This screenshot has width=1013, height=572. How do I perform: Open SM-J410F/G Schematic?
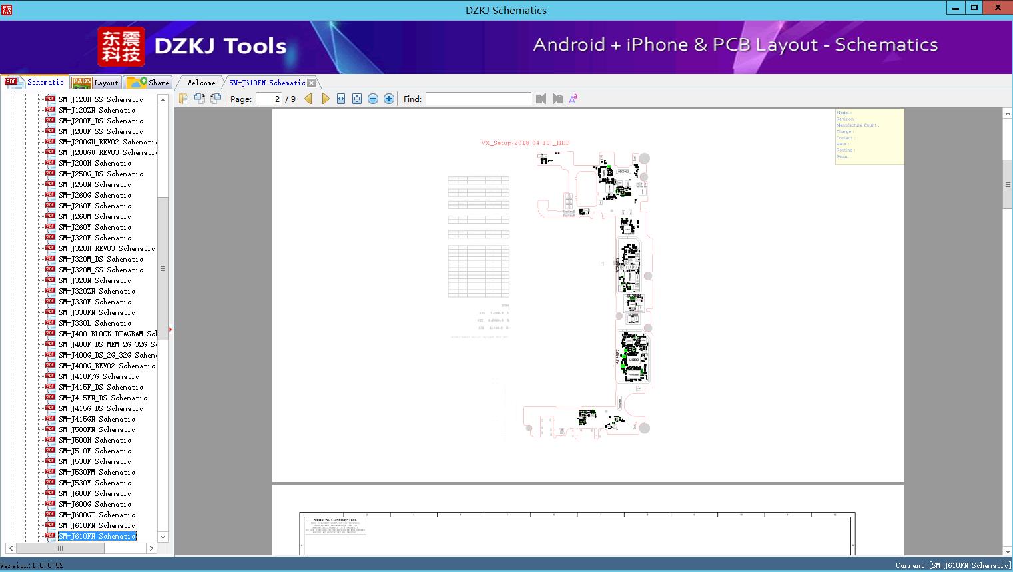tap(99, 376)
